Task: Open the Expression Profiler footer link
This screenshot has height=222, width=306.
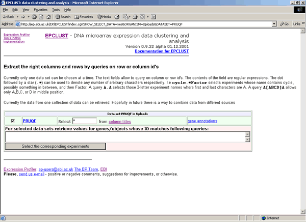Action: tap(20, 169)
